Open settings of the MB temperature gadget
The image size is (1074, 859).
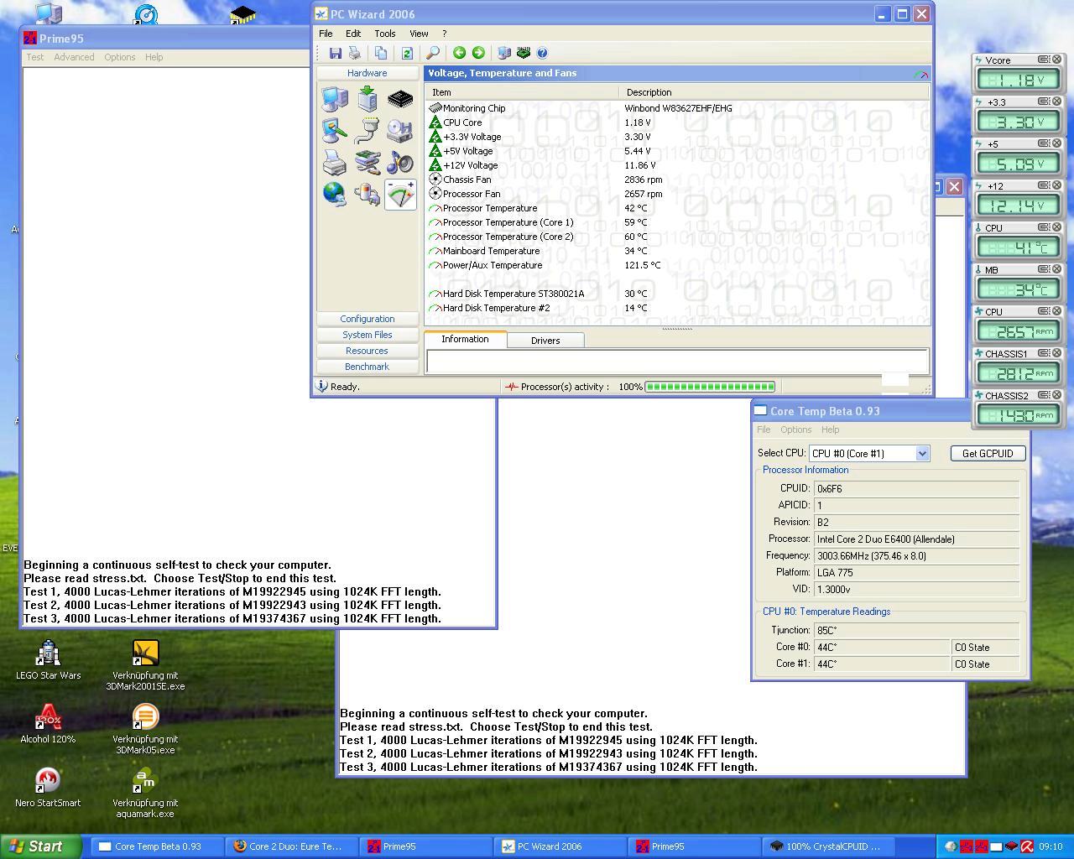[x=1044, y=269]
